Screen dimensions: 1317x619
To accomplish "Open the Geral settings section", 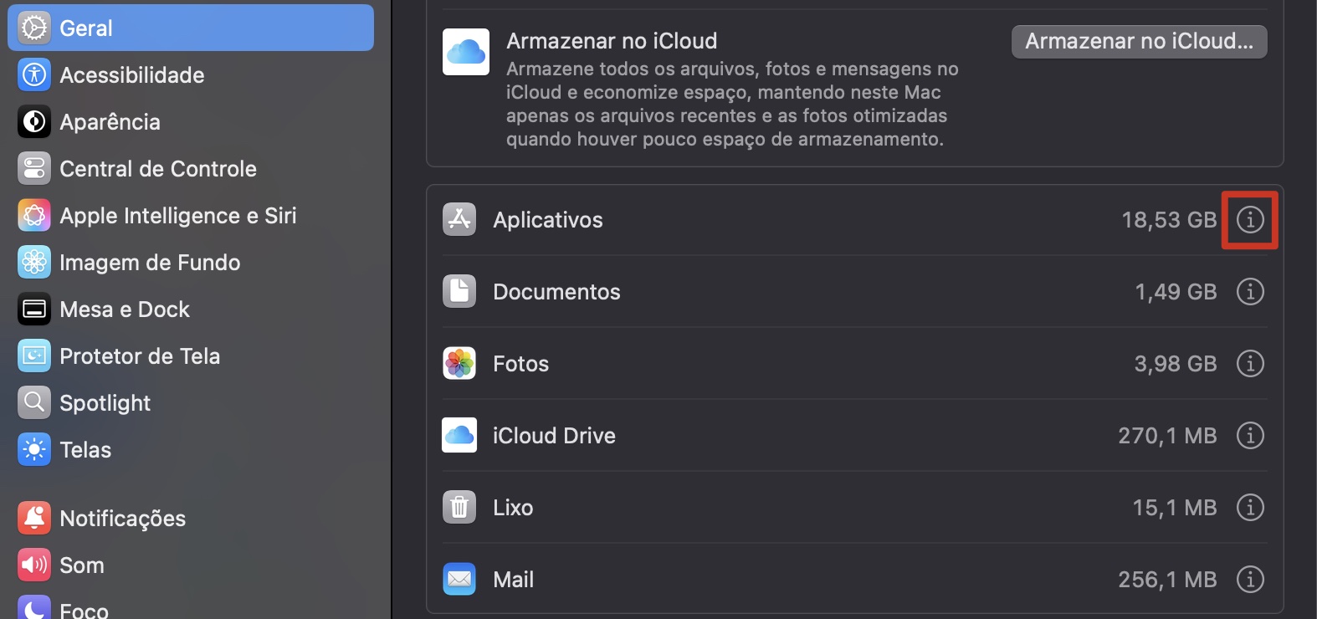I will (x=191, y=28).
